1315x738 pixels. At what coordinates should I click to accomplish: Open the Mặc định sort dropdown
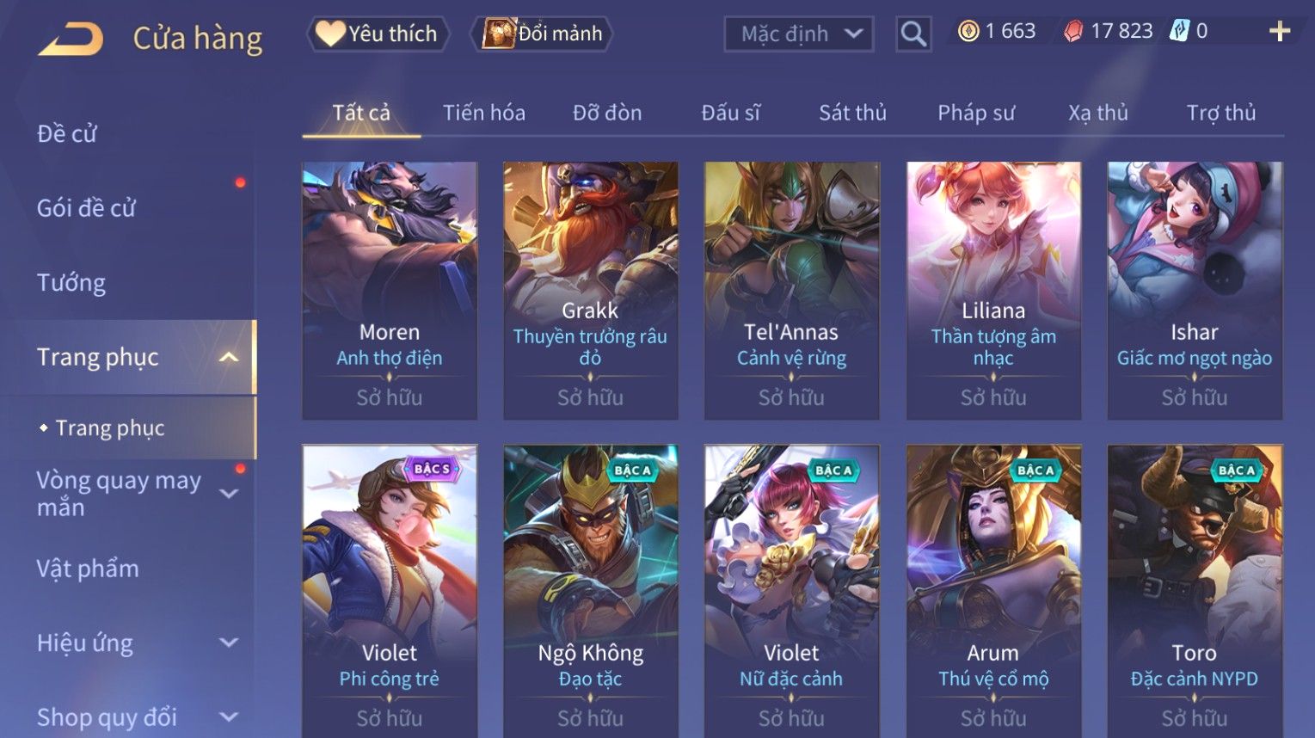click(799, 34)
